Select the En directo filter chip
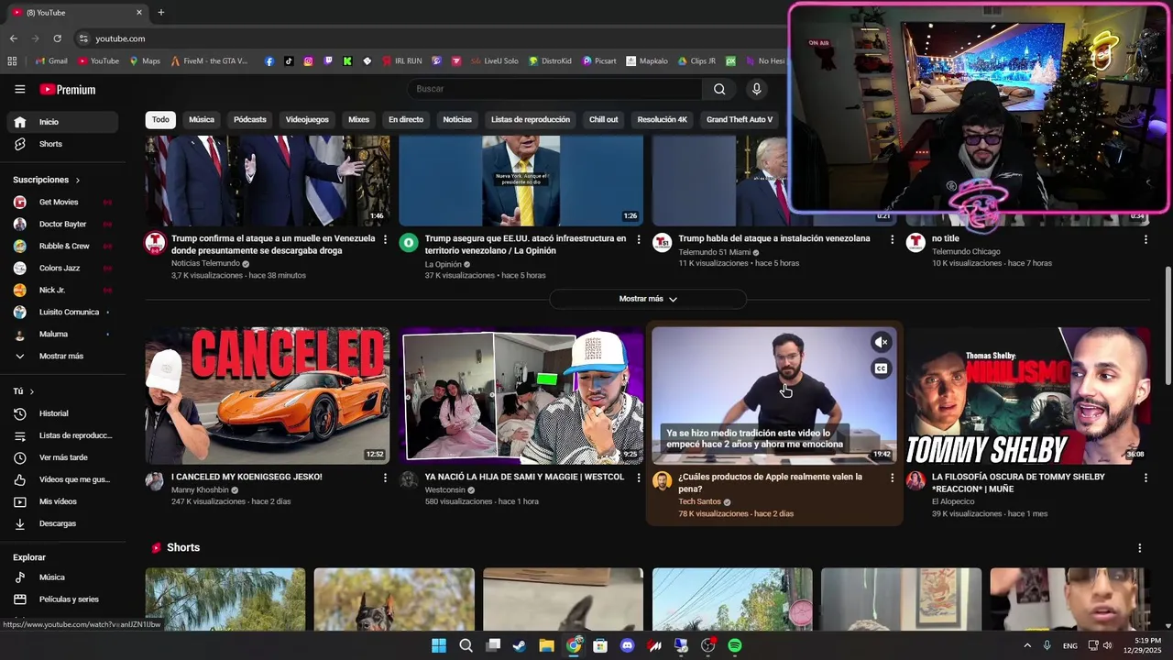Image resolution: width=1173 pixels, height=660 pixels. pyautogui.click(x=406, y=119)
